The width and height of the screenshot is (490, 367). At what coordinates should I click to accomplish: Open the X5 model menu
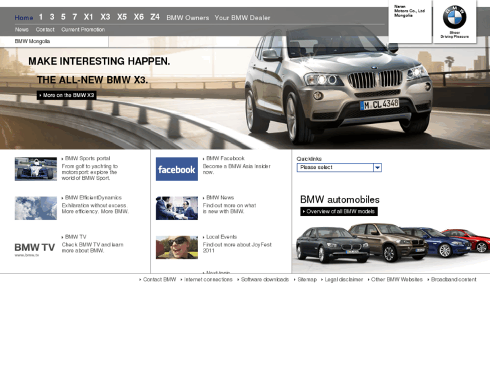pos(122,17)
